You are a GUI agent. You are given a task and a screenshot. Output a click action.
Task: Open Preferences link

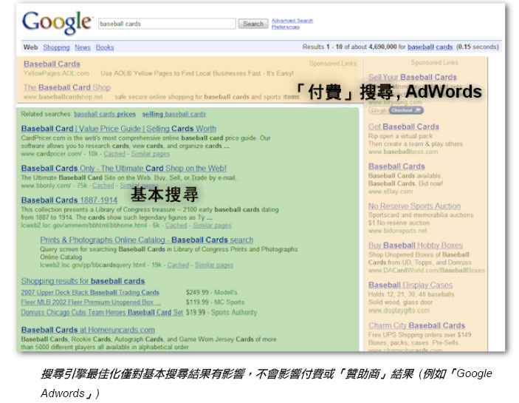click(x=286, y=27)
